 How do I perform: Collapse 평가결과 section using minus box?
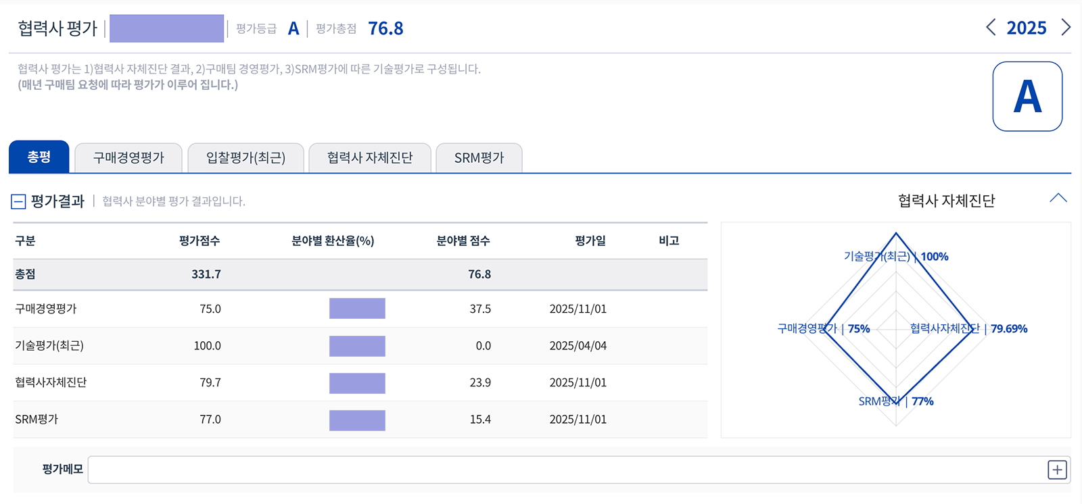point(19,201)
